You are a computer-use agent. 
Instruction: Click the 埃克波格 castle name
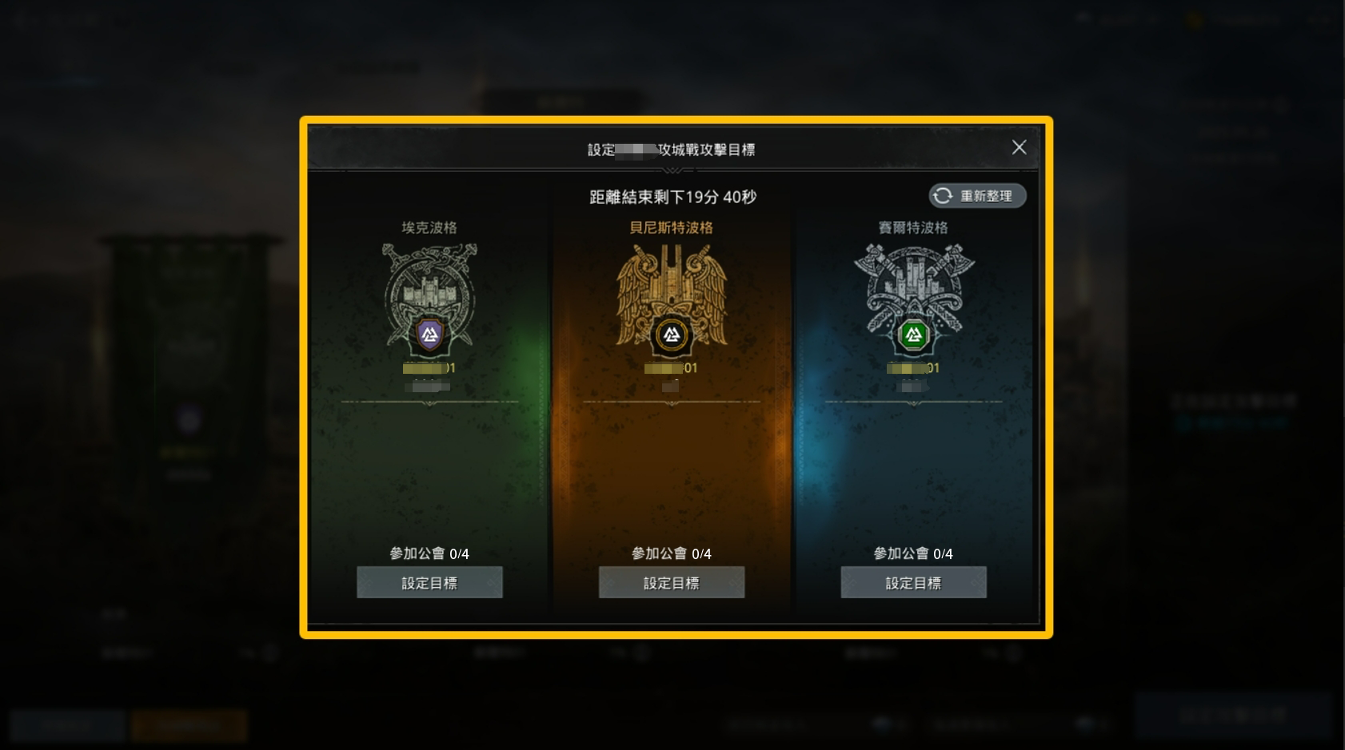[x=429, y=228]
